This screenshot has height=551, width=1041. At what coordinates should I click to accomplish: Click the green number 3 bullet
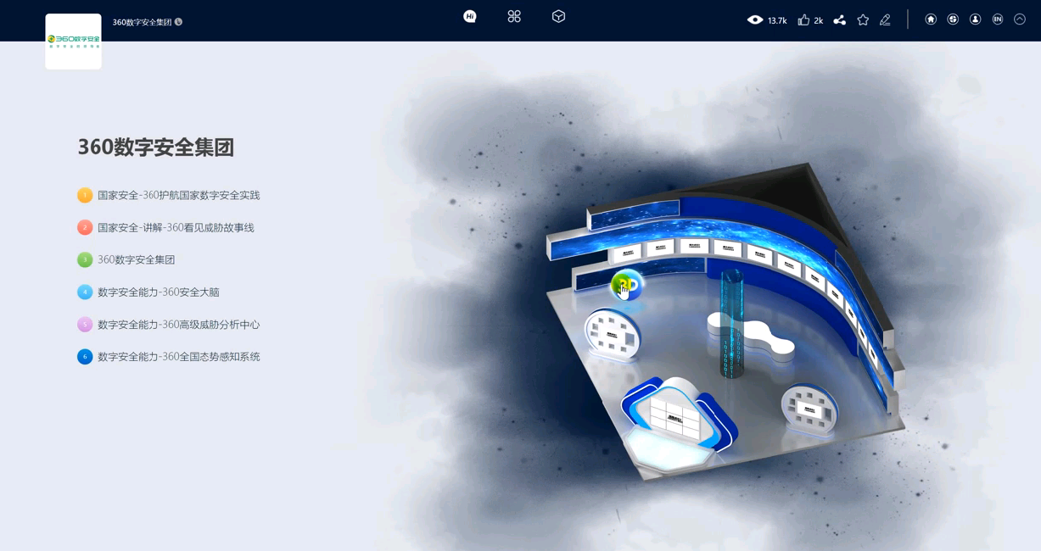click(85, 259)
